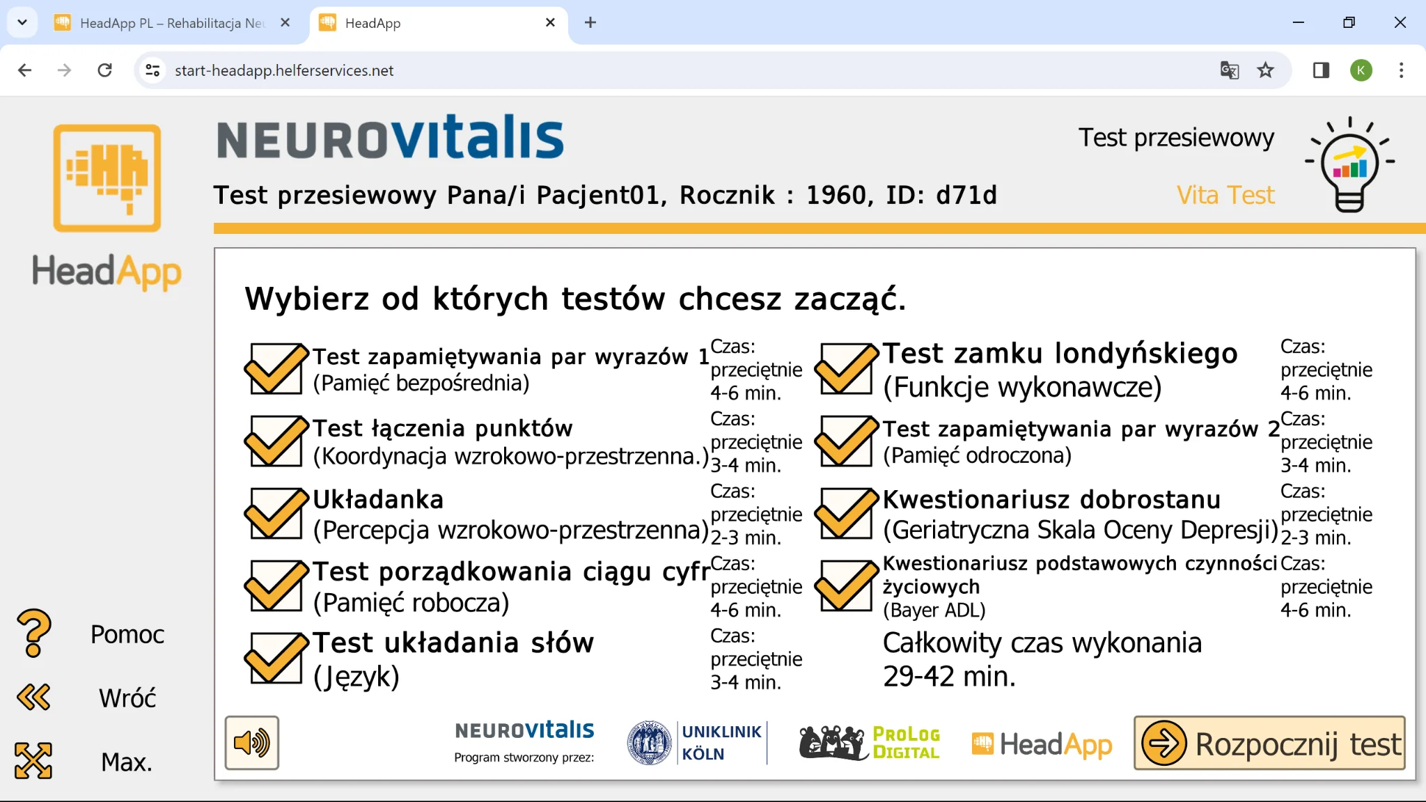Expand the tab search dropdown arrow
Image resolution: width=1426 pixels, height=802 pixels.
[x=22, y=22]
